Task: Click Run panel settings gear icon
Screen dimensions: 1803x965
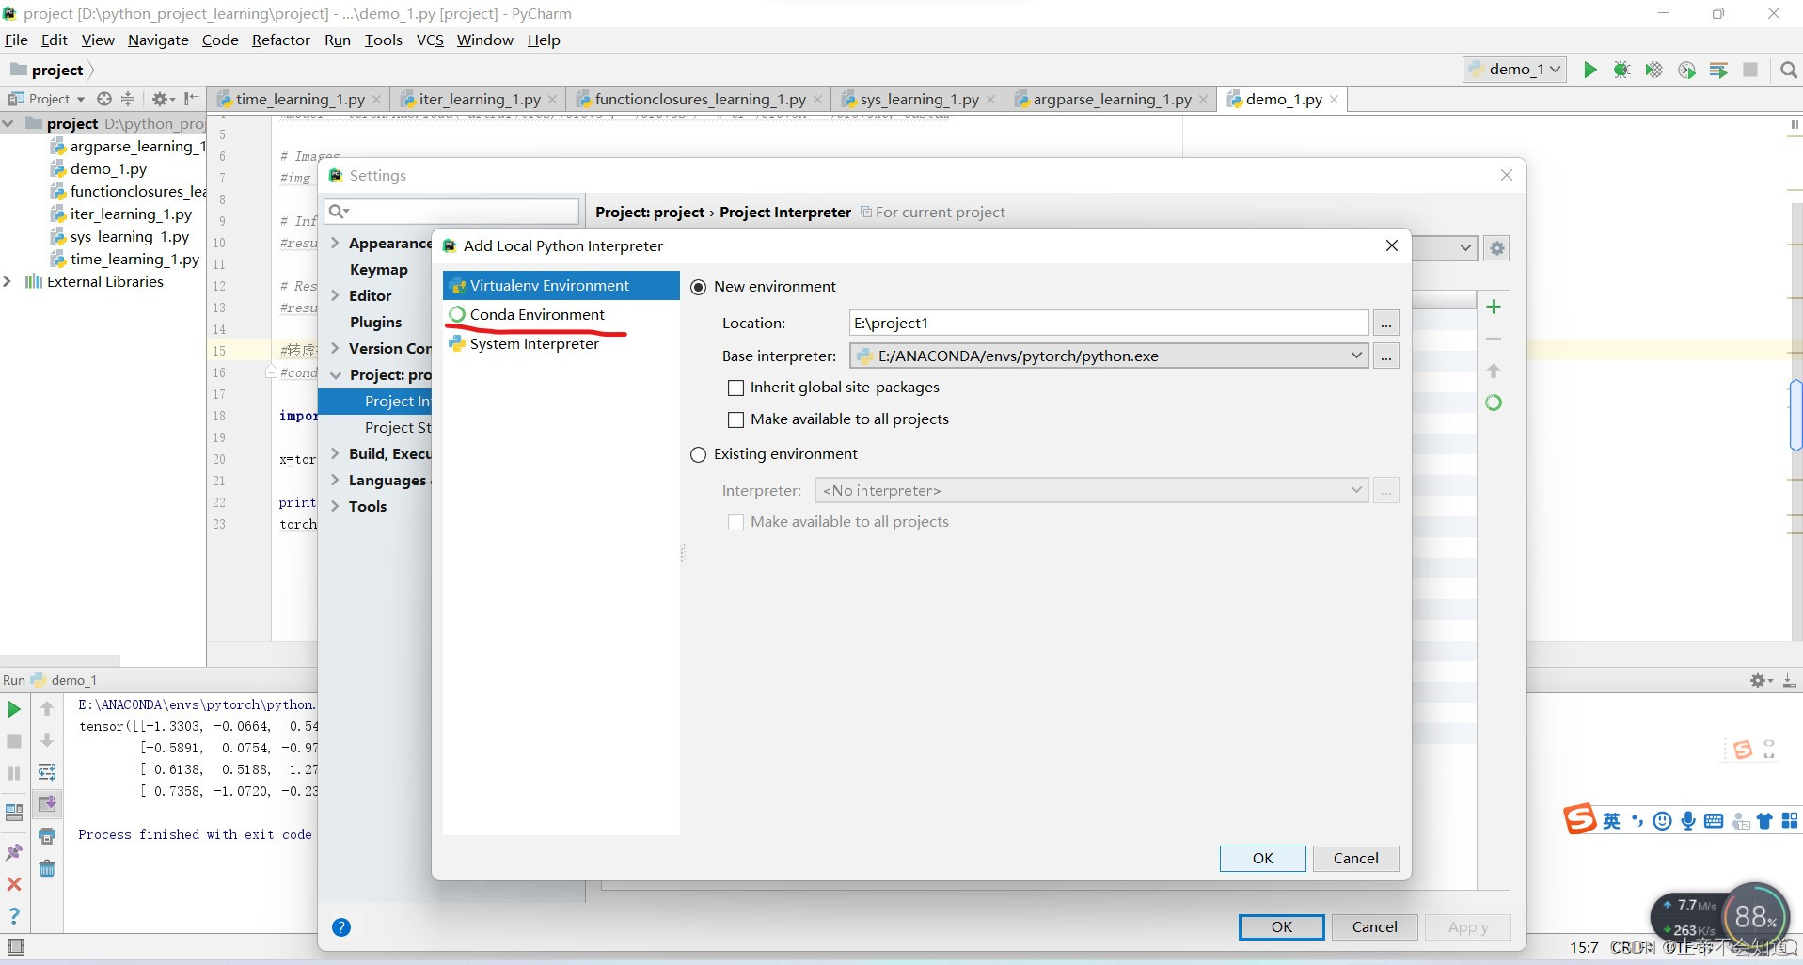Action: point(1760,680)
